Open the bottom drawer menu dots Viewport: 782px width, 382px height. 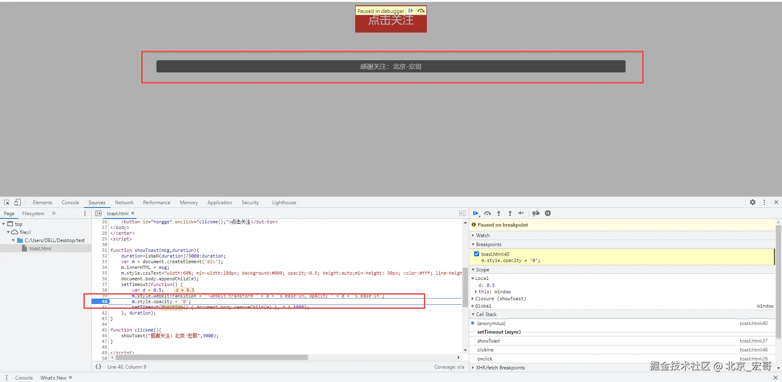coord(7,378)
